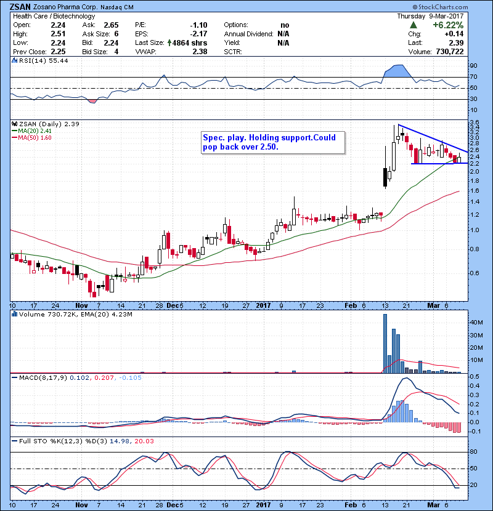Click the blue MACD(8,17,9) legend line marker

coord(14,378)
